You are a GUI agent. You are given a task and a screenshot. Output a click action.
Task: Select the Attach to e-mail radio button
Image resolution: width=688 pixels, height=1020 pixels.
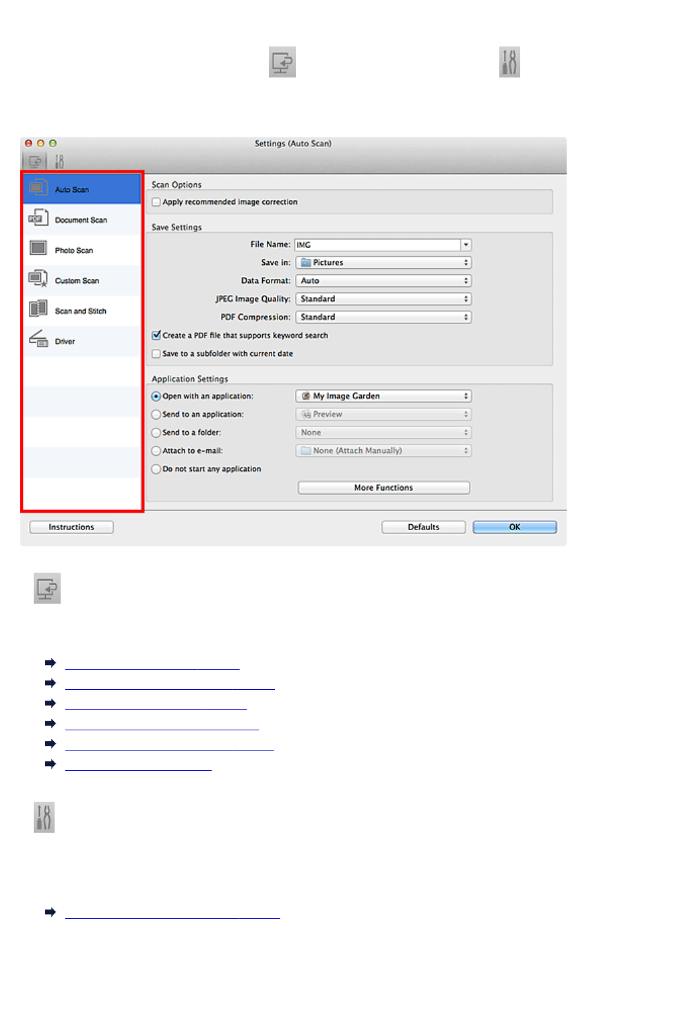(x=156, y=451)
